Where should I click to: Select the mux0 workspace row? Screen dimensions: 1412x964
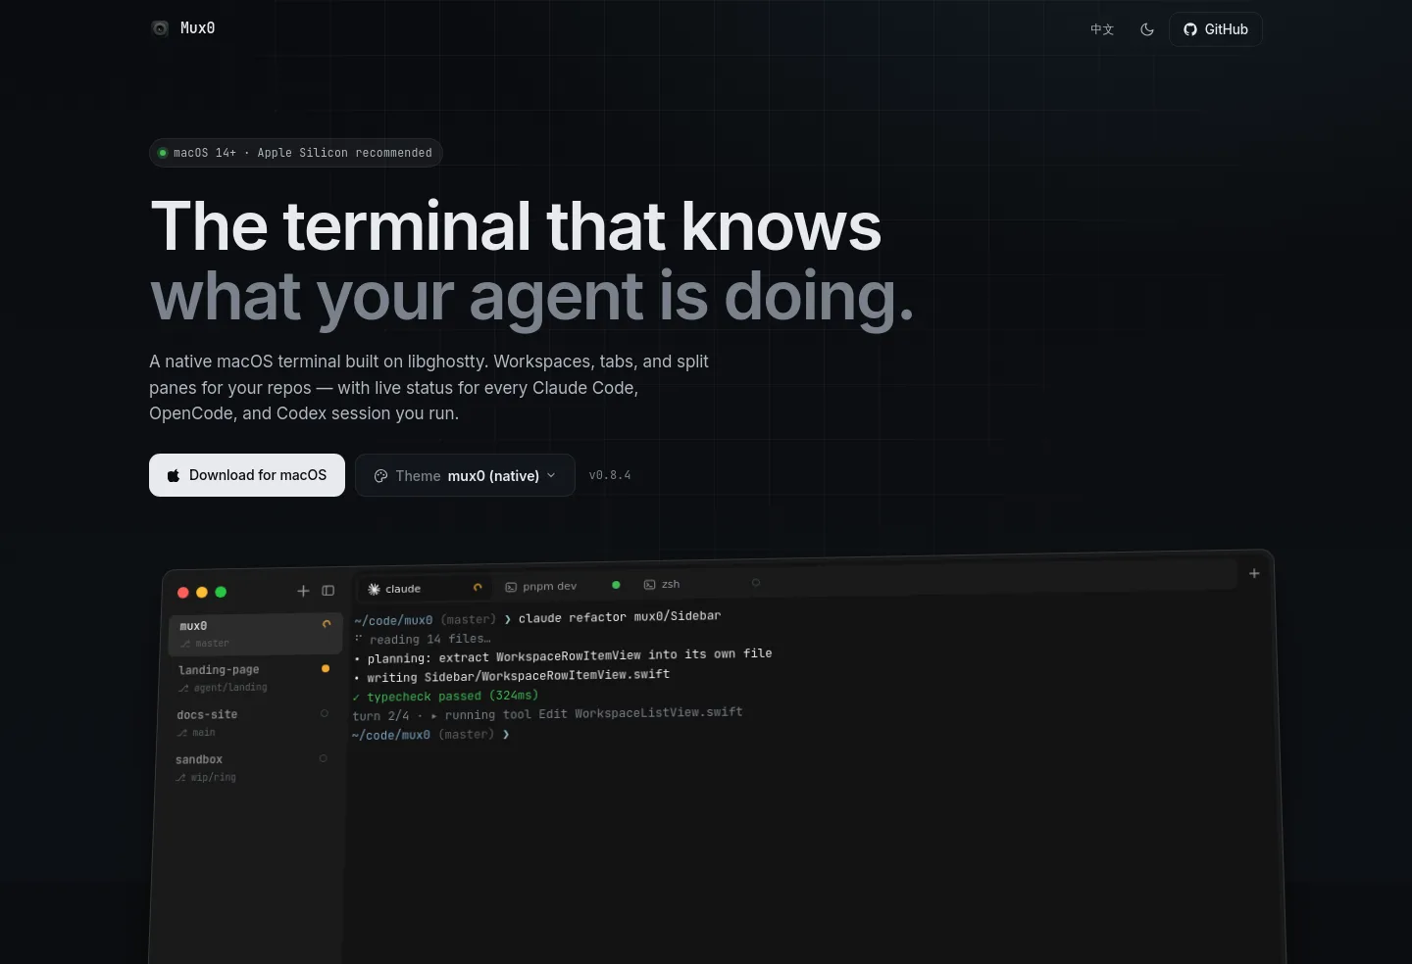pyautogui.click(x=255, y=634)
